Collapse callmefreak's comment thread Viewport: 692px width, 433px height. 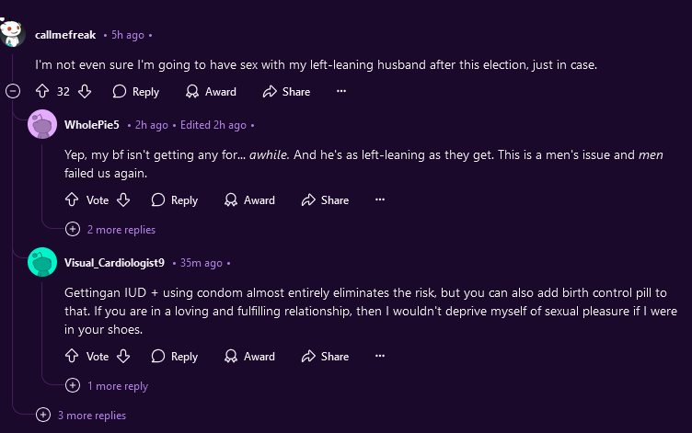(x=13, y=91)
